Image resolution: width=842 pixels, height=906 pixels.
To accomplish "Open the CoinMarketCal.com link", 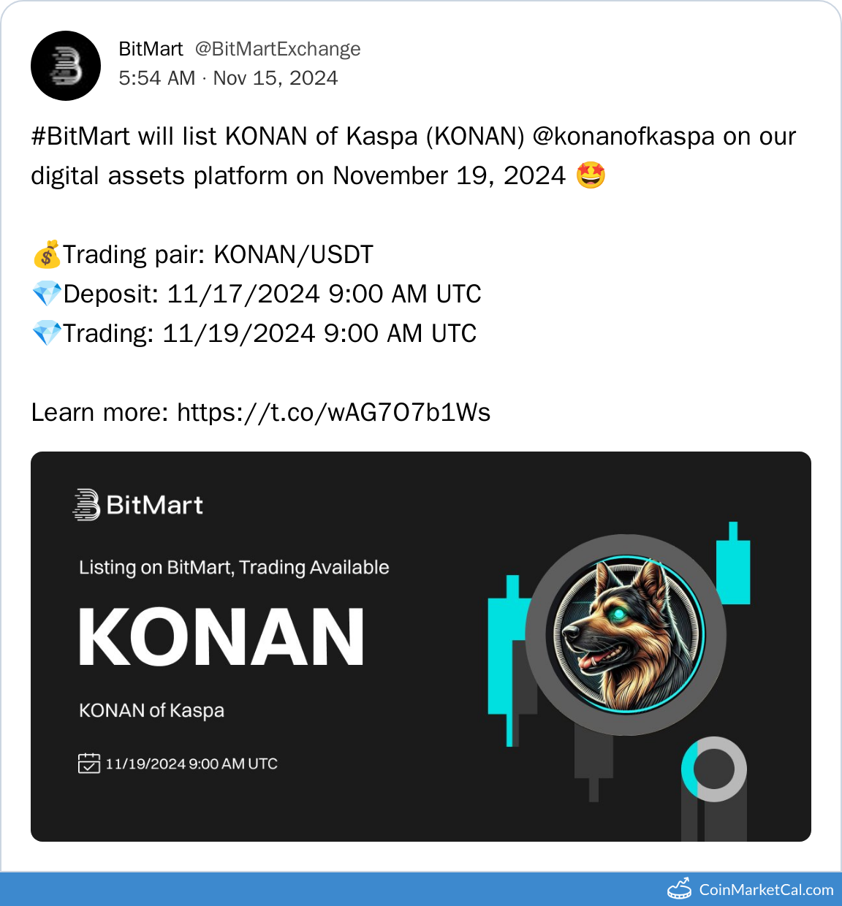I will click(x=766, y=890).
